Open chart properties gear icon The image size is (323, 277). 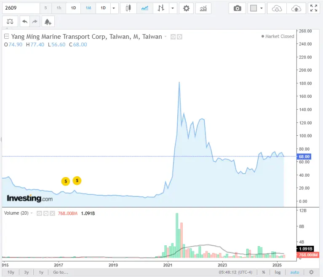[186, 8]
